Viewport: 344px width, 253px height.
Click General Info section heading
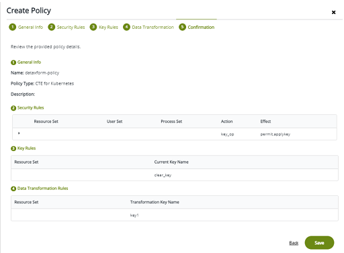point(29,62)
